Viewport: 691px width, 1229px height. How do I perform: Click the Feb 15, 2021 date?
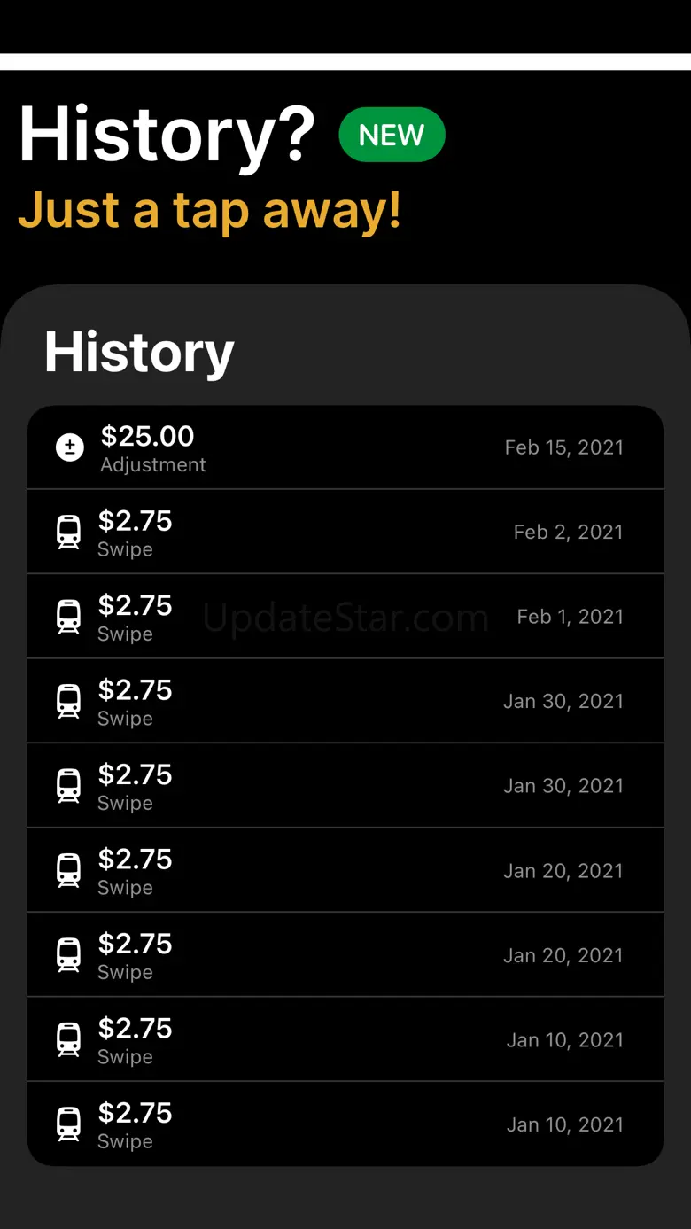(563, 447)
